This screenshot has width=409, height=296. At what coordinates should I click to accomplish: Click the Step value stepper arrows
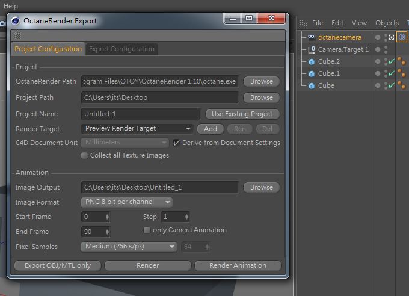point(186,217)
